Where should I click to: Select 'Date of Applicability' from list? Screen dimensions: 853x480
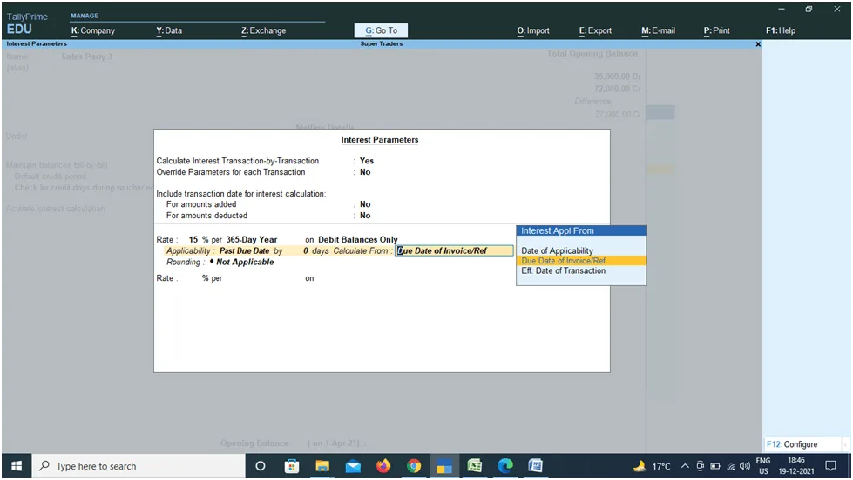coord(557,251)
